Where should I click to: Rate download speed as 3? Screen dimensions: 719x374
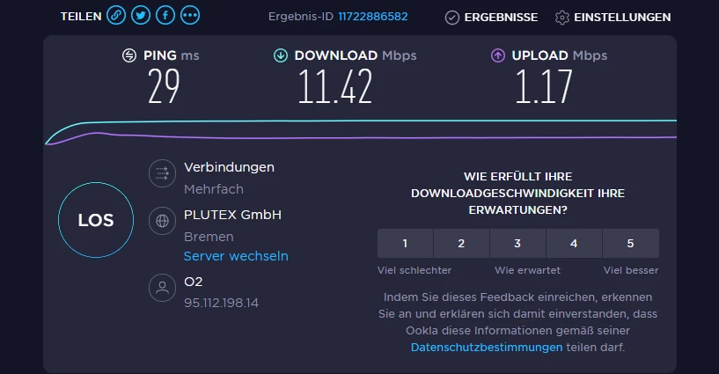(517, 244)
